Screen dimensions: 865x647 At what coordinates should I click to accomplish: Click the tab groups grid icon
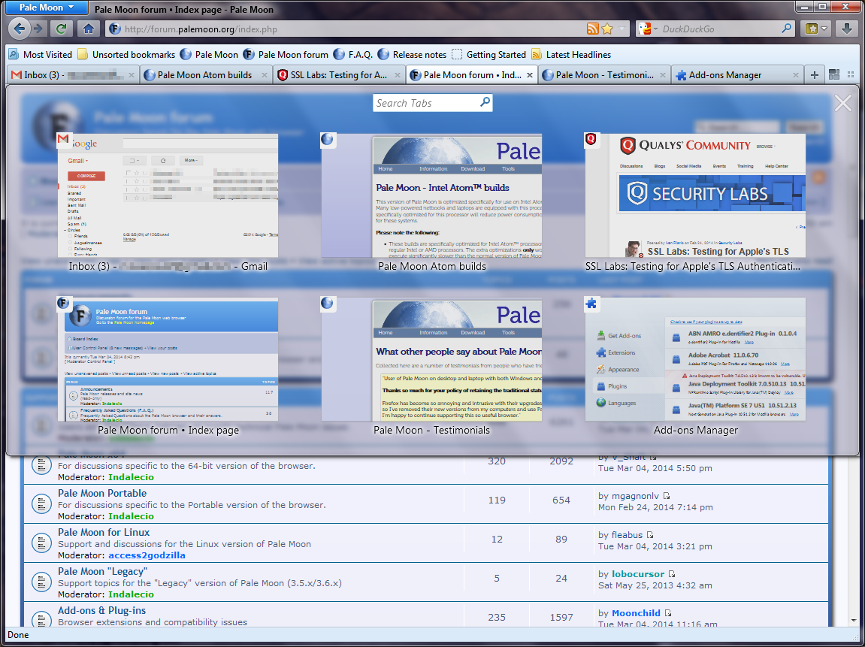[x=834, y=74]
